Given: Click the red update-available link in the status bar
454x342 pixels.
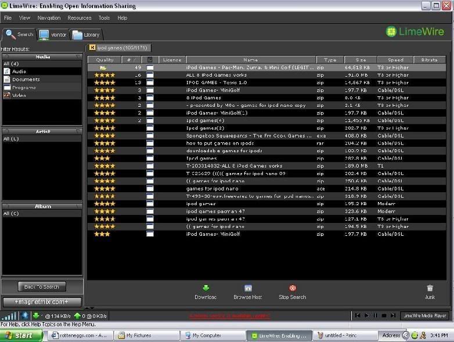Looking at the screenshot, I should click(230, 316).
